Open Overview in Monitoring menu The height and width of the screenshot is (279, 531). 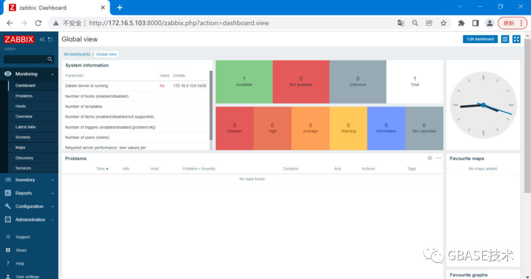tap(33, 116)
